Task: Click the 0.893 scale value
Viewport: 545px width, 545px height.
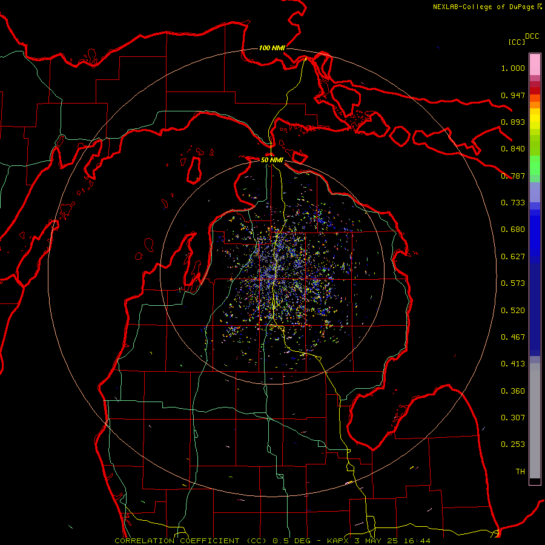Action: click(x=513, y=122)
